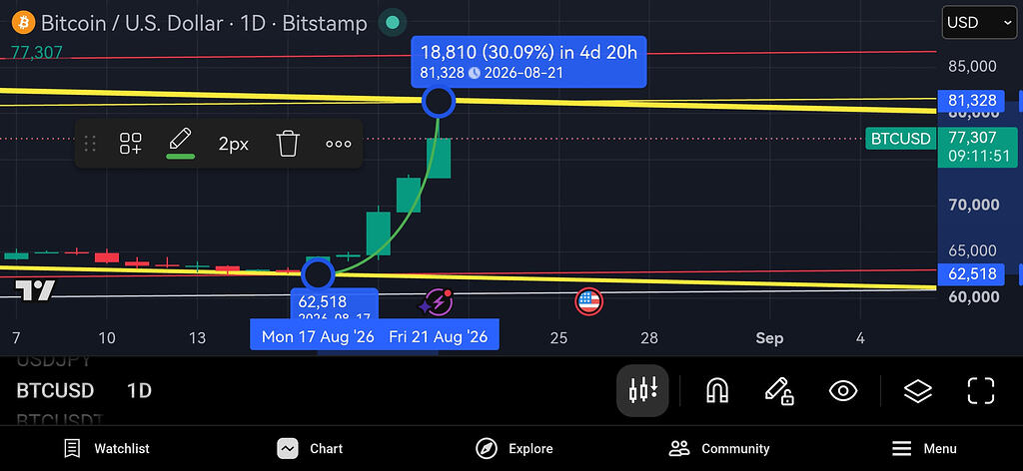Screen dimensions: 1023x471
Task: Select the BTCUSD symbol in the picker
Action: (x=55, y=391)
